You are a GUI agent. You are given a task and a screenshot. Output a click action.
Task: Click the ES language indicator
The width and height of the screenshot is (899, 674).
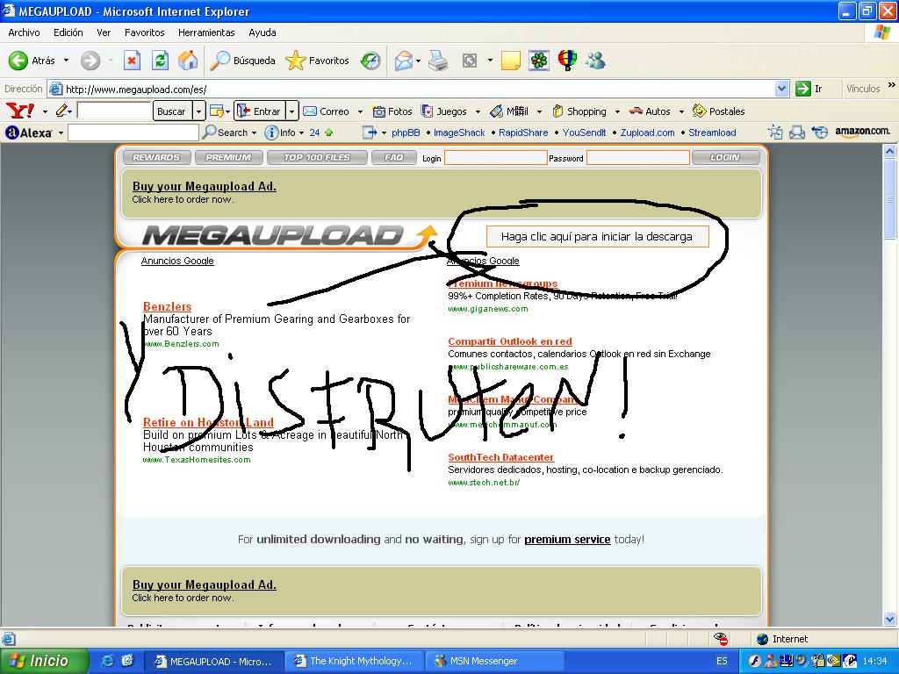[722, 661]
